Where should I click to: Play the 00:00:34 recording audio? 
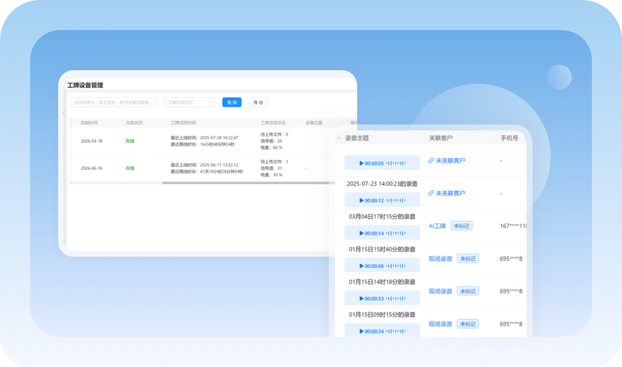(362, 331)
